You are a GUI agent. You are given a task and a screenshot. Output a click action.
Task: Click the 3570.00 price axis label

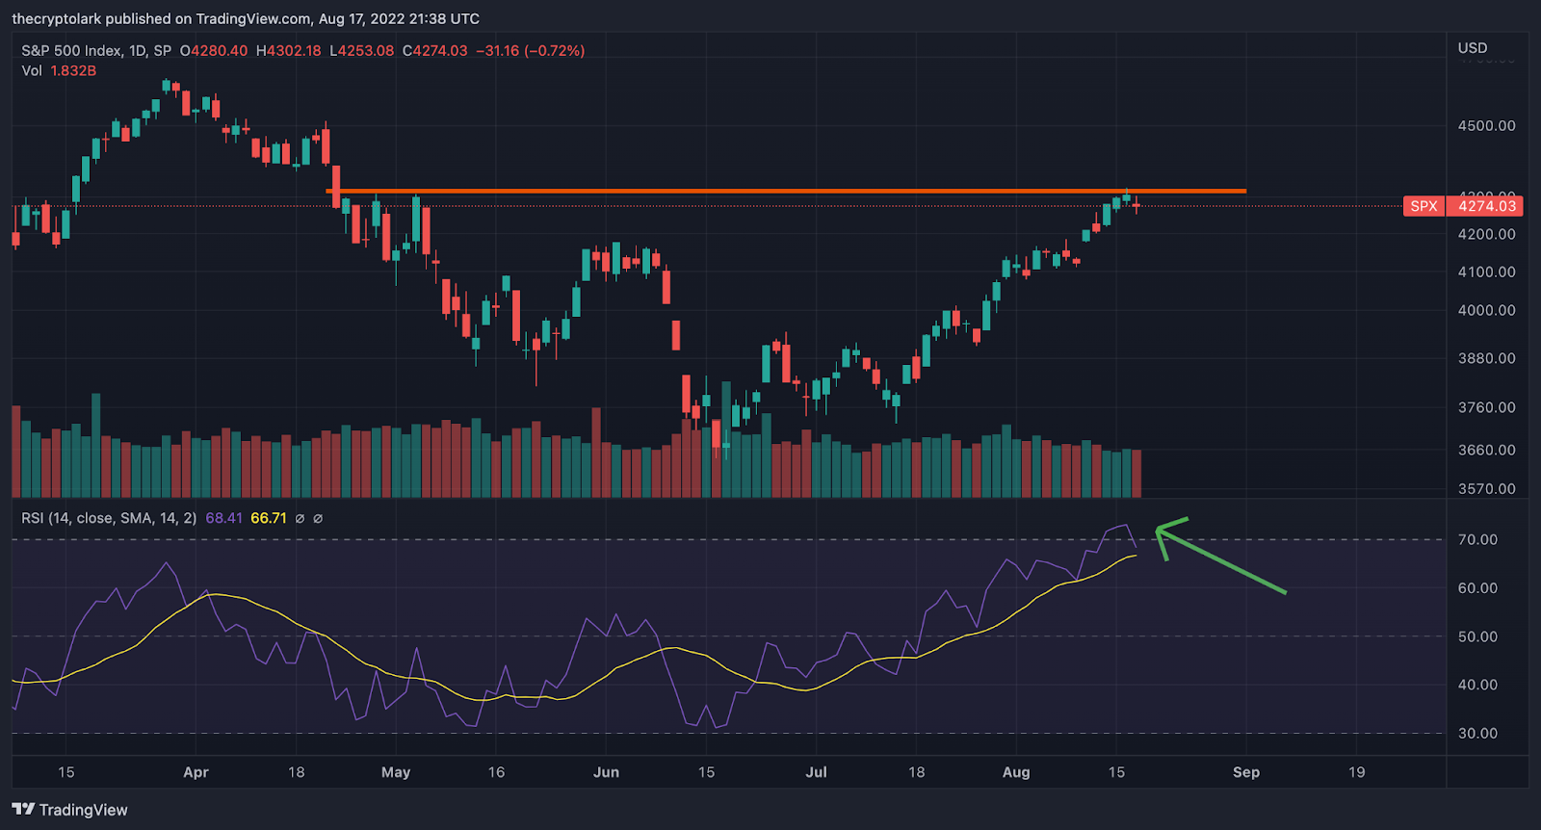(1487, 488)
